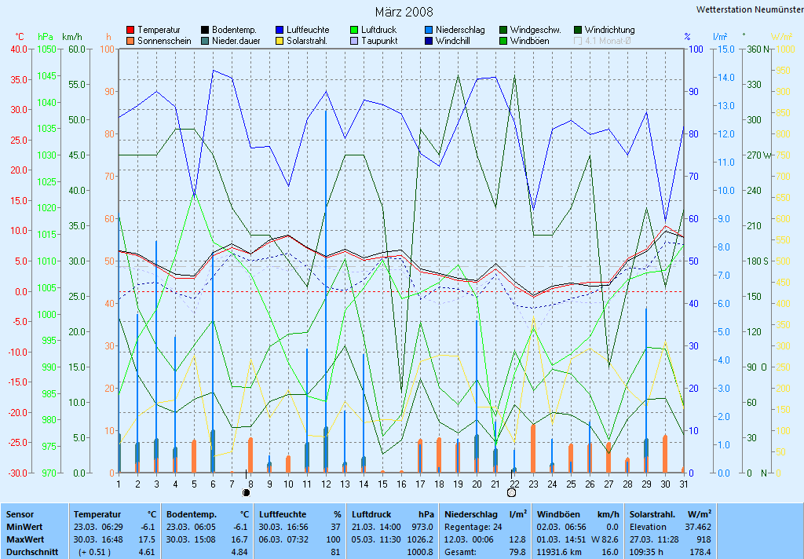This screenshot has height=559, width=804.
Task: Click the 180 S wind direction axis label
Action: (x=758, y=261)
